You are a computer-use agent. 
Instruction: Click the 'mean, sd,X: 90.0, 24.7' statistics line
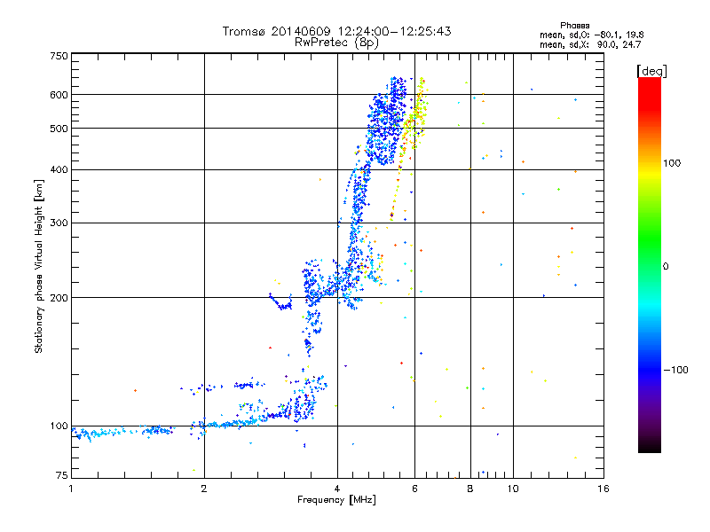pos(590,44)
